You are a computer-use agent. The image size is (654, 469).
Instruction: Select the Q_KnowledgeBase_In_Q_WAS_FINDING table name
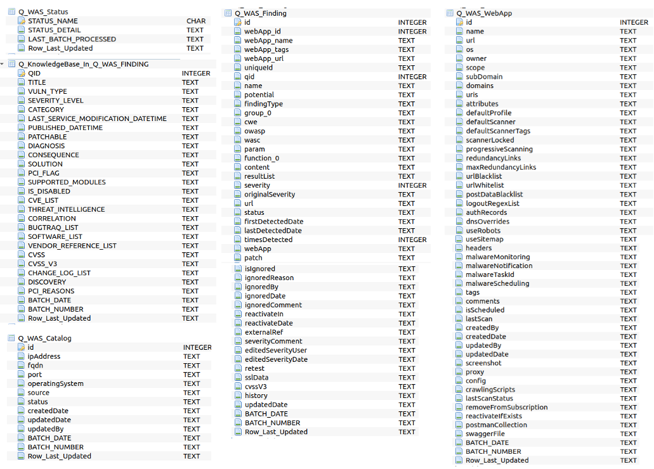click(84, 64)
